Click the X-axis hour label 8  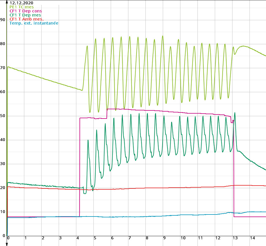pos(147,238)
